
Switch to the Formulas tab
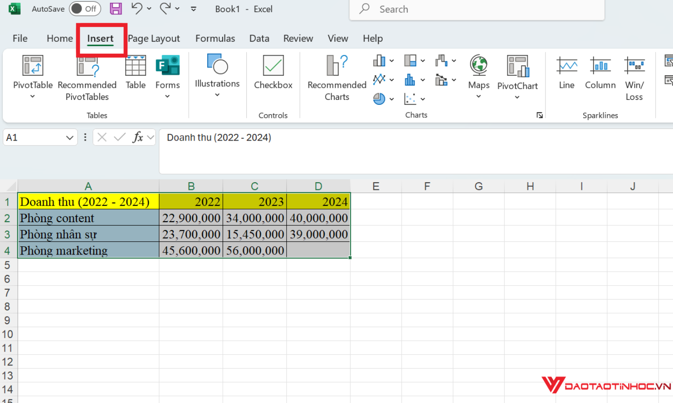tap(215, 39)
